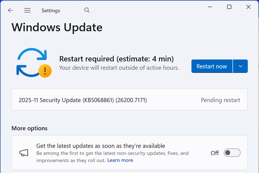Click the Restart required estimate text
The height and width of the screenshot is (173, 259).
117,59
